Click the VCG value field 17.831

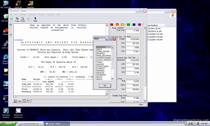[133, 52]
